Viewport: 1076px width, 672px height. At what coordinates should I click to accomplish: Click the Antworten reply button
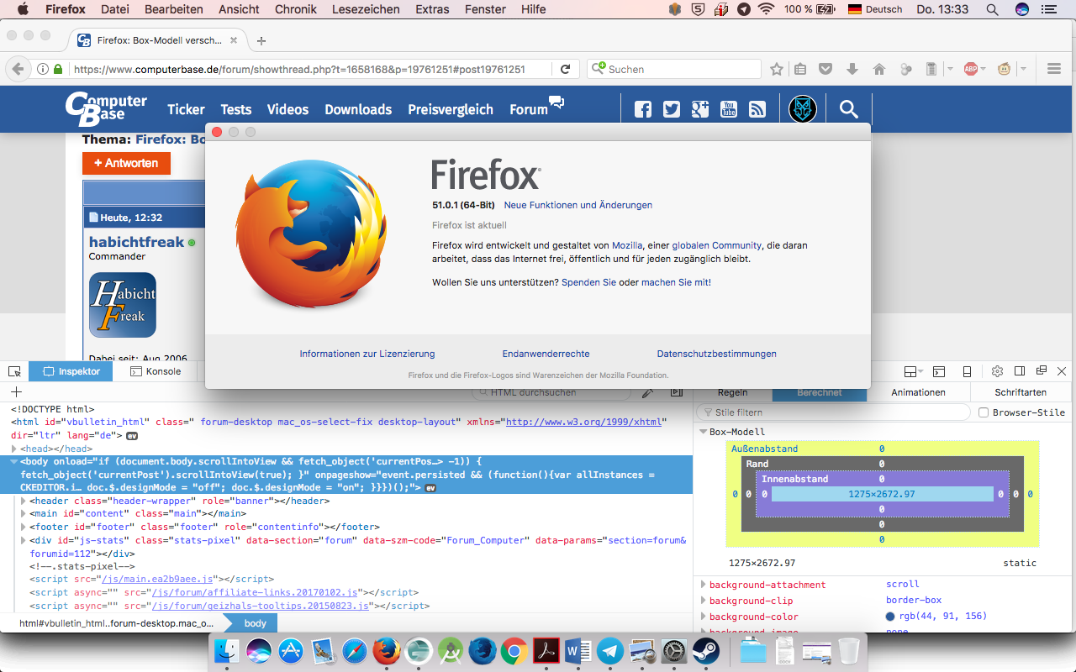coord(126,163)
